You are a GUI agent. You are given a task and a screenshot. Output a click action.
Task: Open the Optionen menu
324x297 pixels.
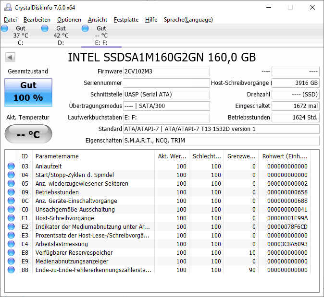[69, 20]
